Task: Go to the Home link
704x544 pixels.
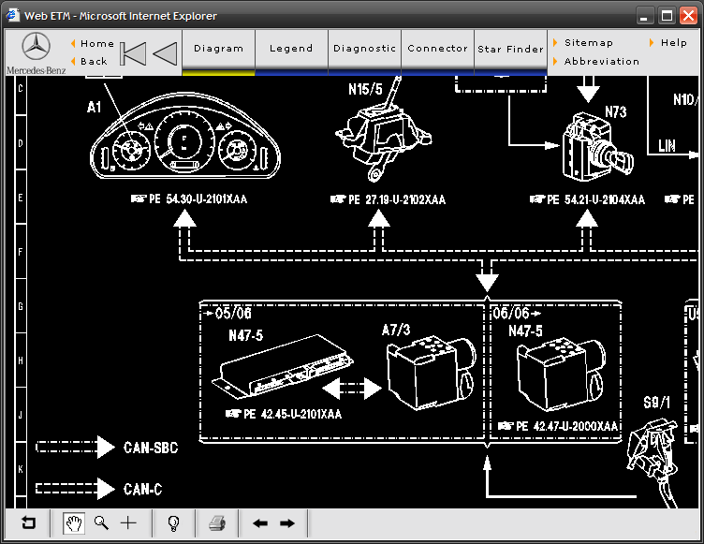Action: click(x=96, y=43)
